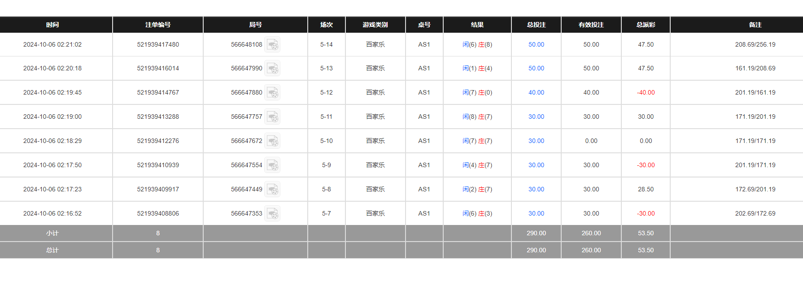The image size is (803, 281).
Task: Play video record for round 566647757
Action: (272, 117)
